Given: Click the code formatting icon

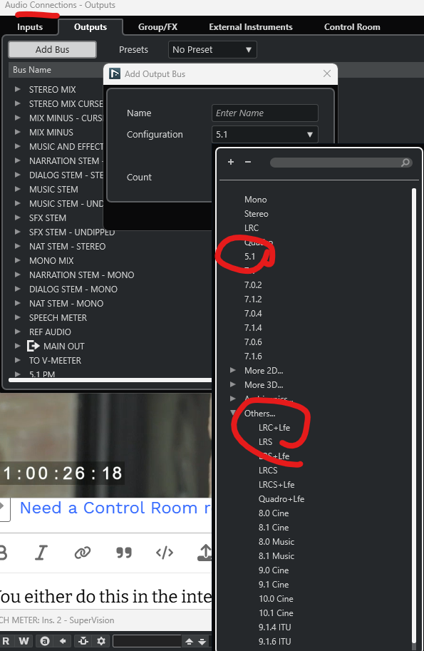Looking at the screenshot, I should click(x=165, y=553).
